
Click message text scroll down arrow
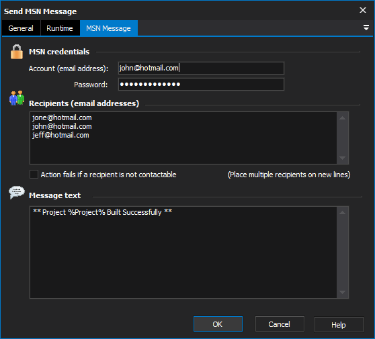[x=343, y=292]
